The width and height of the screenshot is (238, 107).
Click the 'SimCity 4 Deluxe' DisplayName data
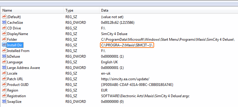coord(114,34)
